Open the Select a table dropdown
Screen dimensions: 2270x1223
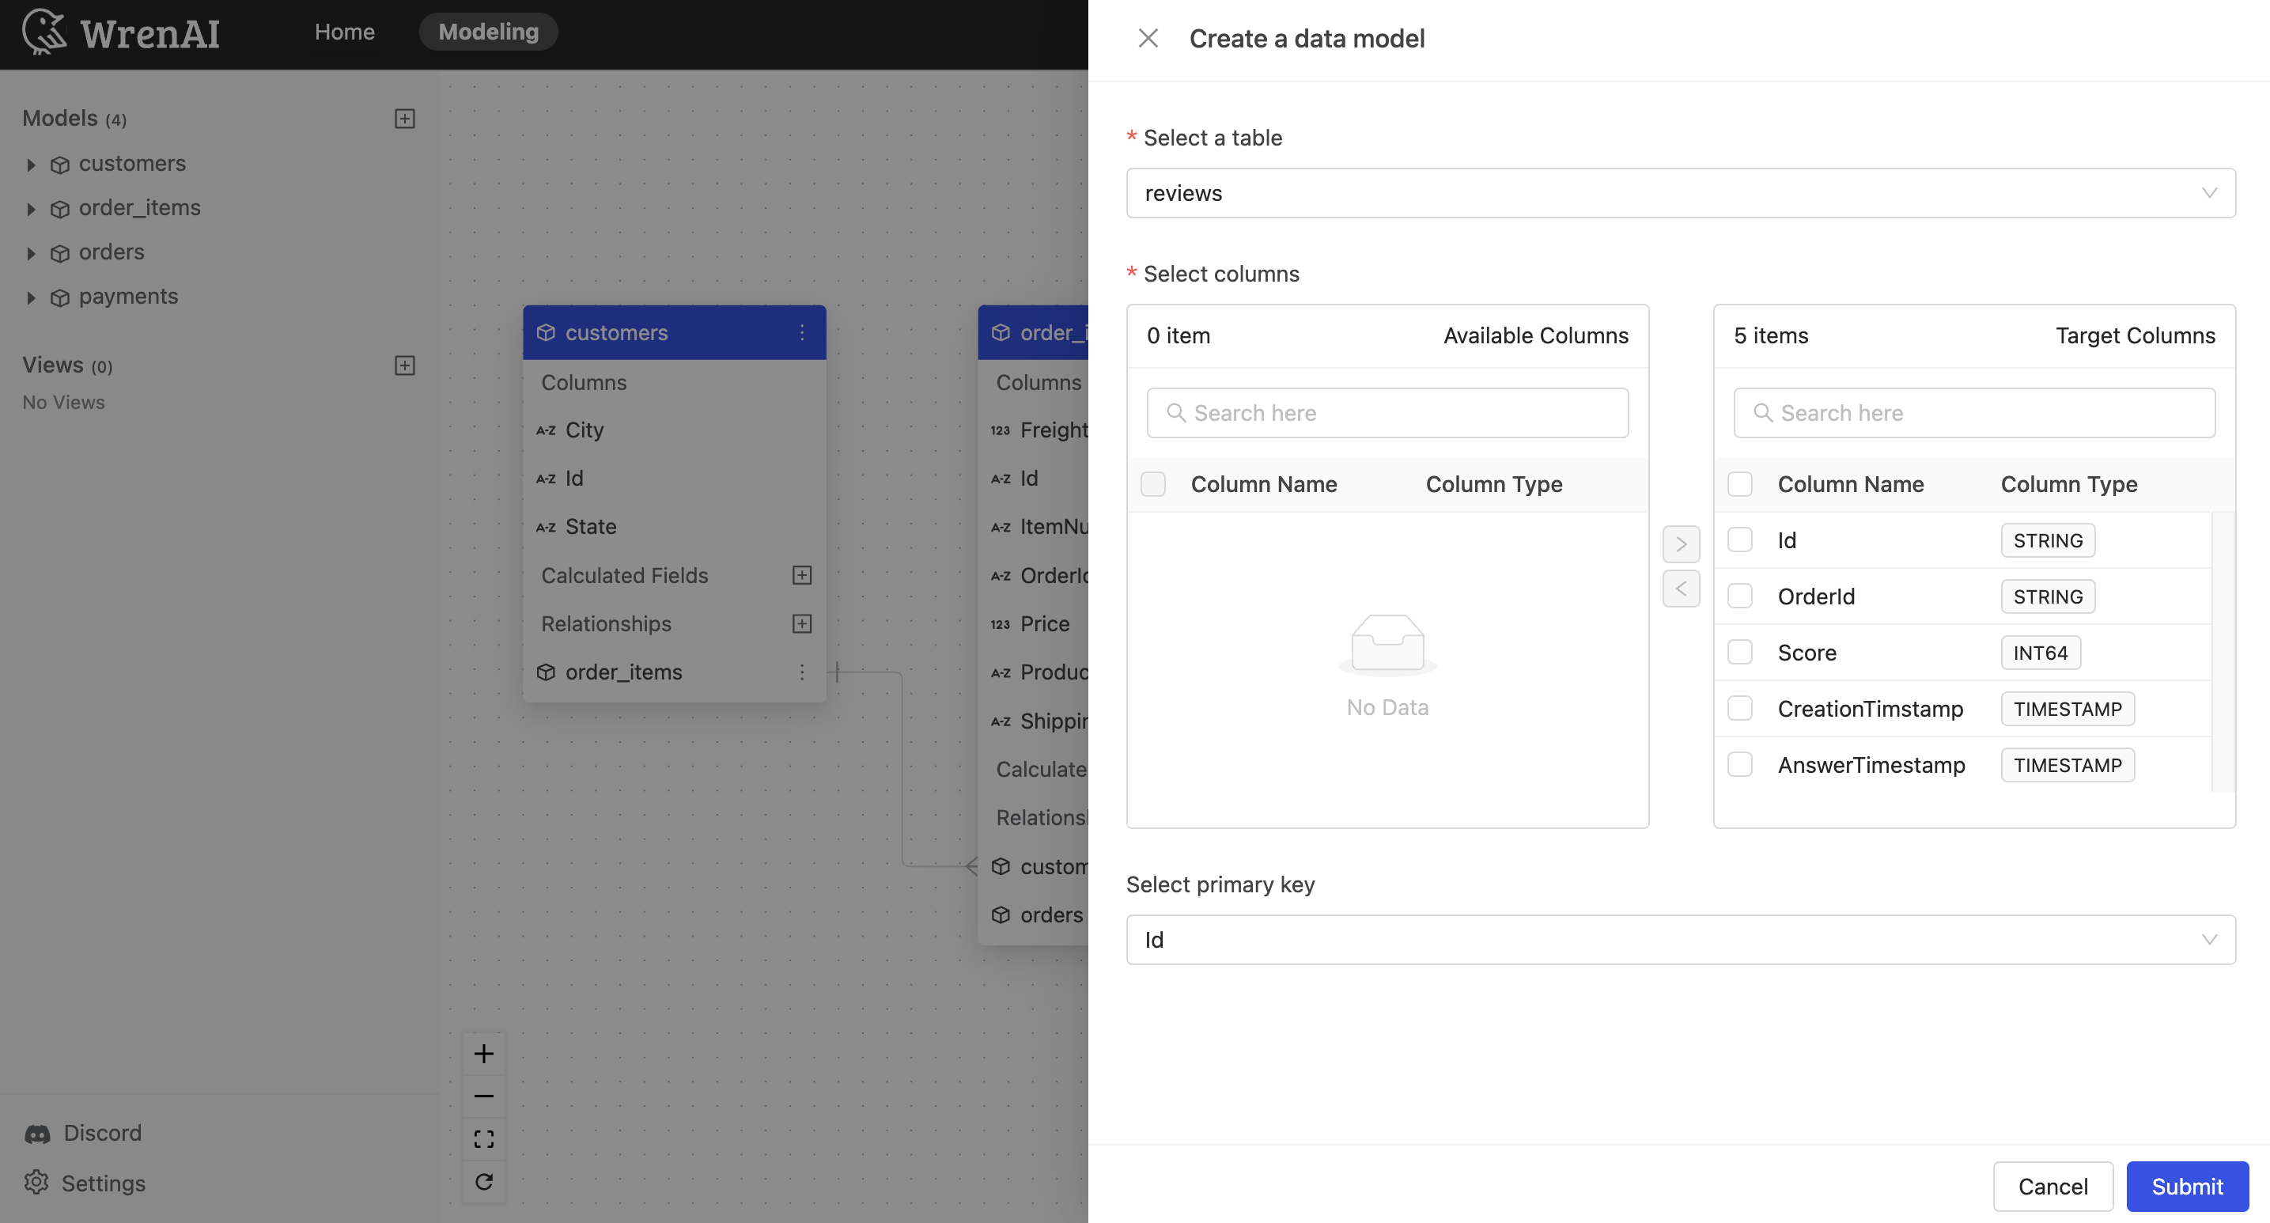(x=1681, y=193)
